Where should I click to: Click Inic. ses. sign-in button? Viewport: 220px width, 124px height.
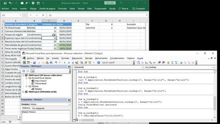pyautogui.click(x=110, y=3)
